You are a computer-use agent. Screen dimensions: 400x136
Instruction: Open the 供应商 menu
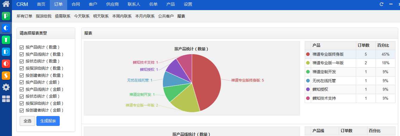pos(113,4)
